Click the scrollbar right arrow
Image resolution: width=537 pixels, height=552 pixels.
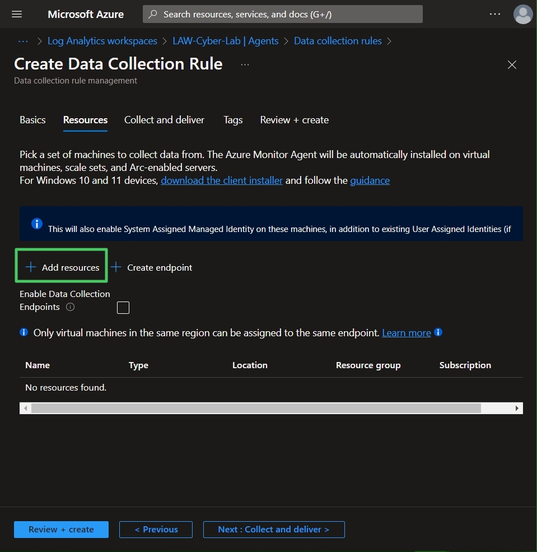click(x=517, y=409)
